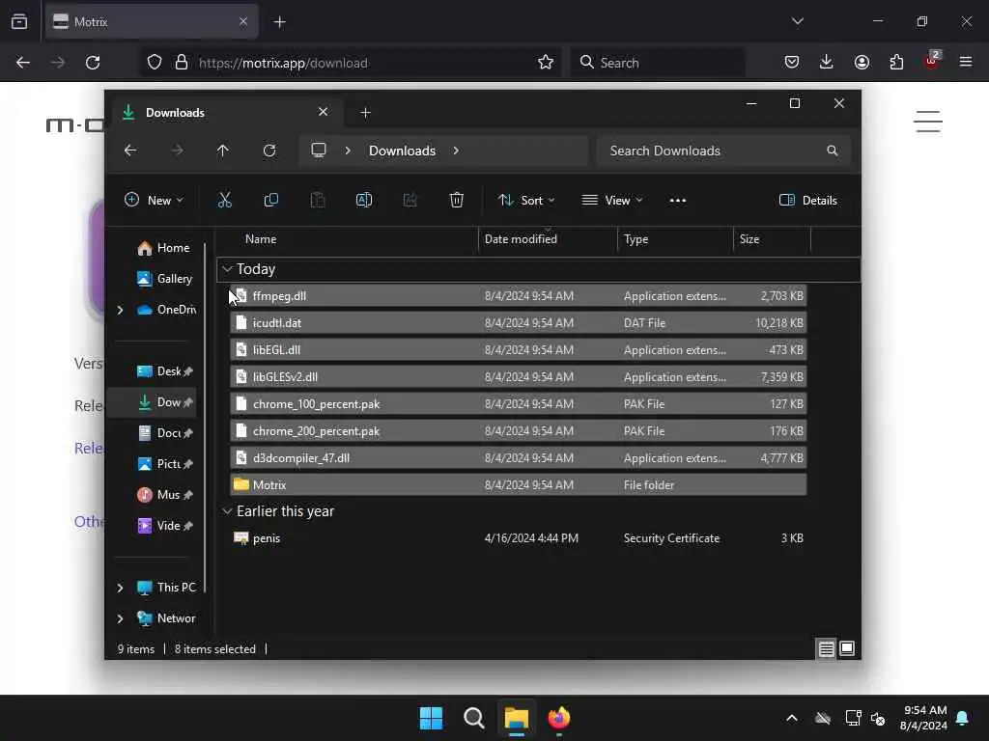Open pinned Documents in the sidebar

click(164, 433)
